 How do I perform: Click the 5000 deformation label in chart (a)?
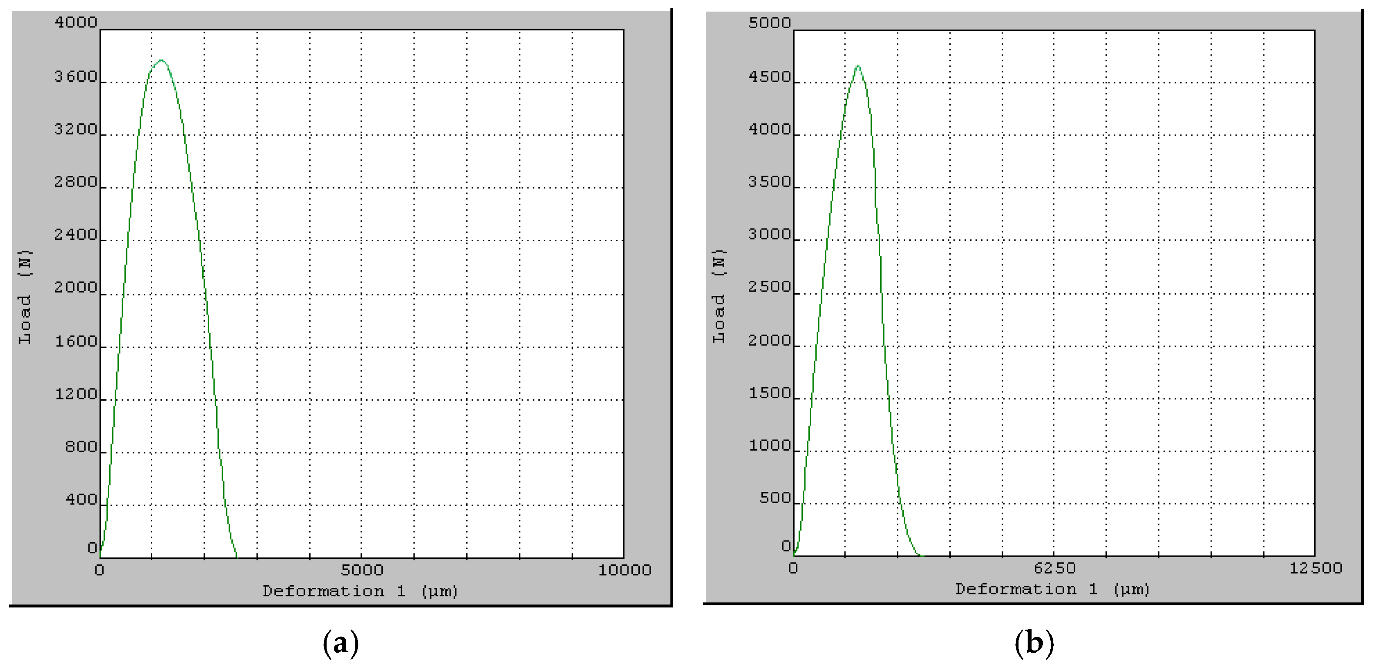pos(362,571)
